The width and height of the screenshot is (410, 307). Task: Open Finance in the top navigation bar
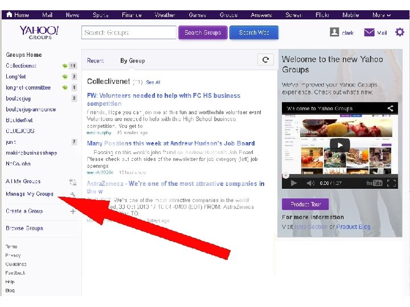[132, 15]
